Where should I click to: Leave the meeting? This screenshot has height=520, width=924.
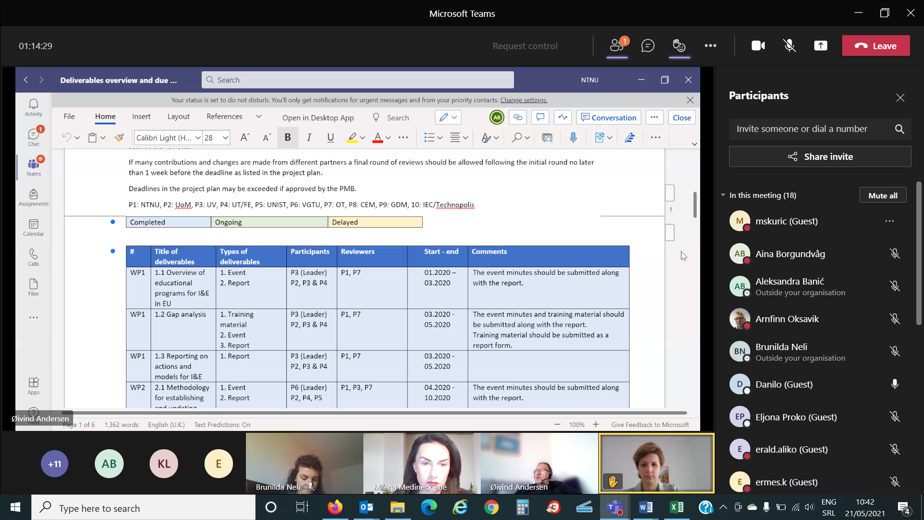click(876, 46)
